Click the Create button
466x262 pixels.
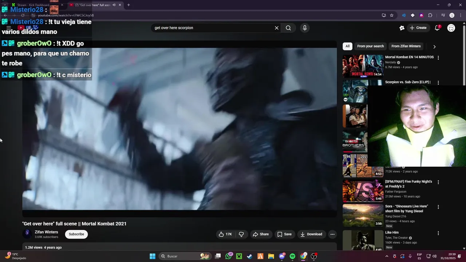click(418, 28)
